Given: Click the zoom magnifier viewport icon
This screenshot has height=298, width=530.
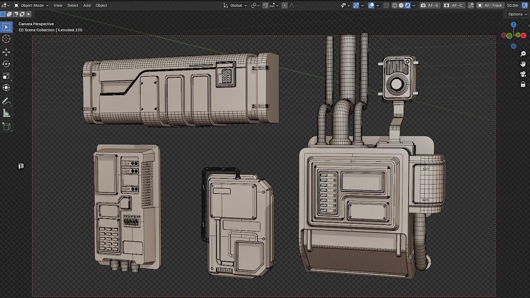Looking at the screenshot, I should point(523,54).
